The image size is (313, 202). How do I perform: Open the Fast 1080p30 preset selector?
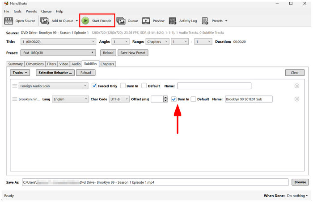(x=58, y=53)
